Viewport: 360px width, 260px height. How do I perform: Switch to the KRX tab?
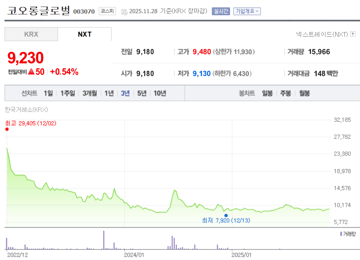31,34
